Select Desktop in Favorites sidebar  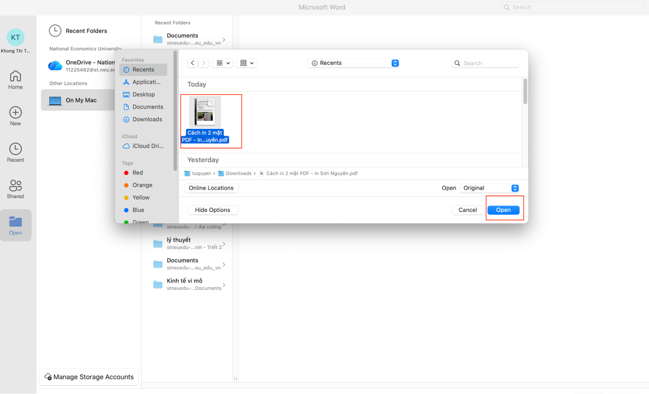(x=144, y=94)
